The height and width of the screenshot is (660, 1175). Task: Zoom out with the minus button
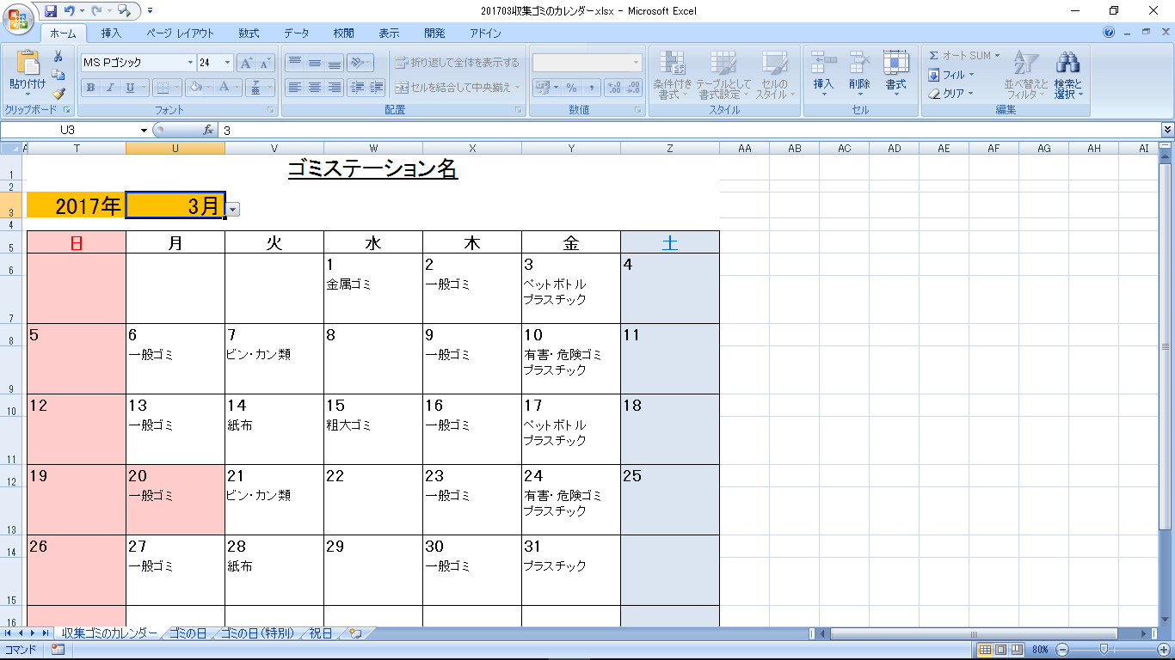point(1063,650)
